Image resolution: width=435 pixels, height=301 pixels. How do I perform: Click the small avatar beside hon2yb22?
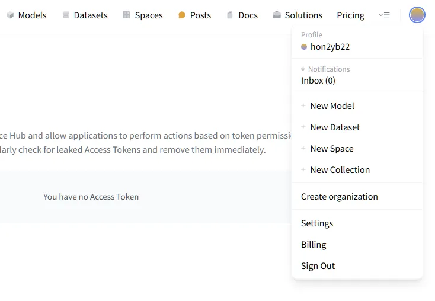[304, 47]
